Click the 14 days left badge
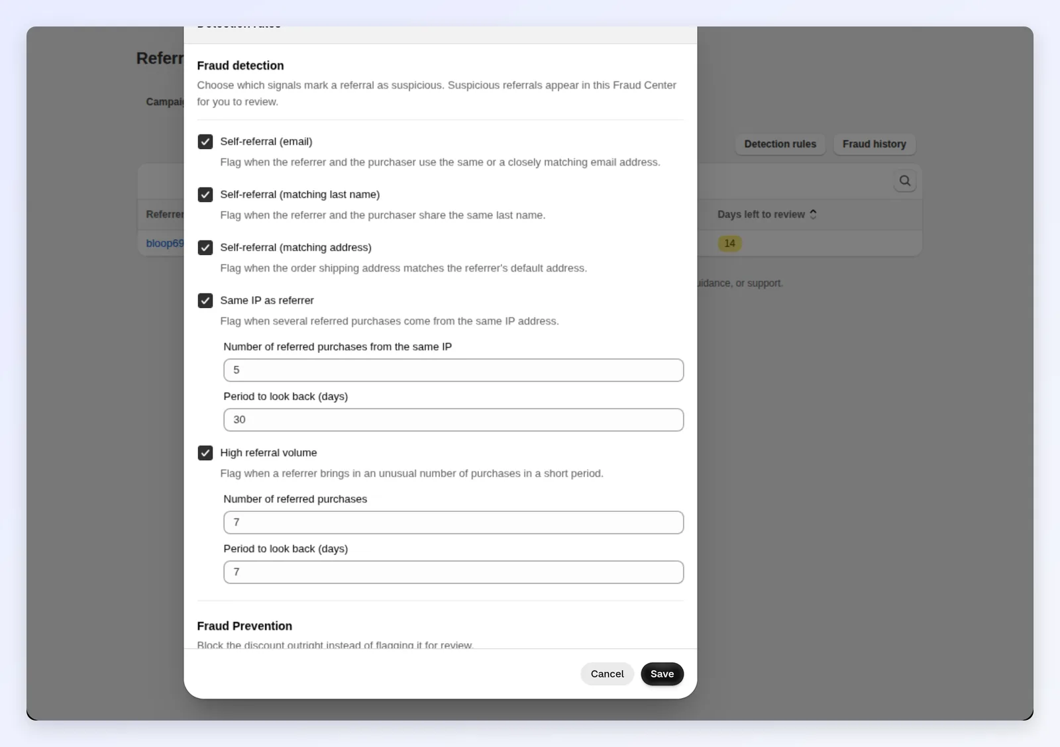This screenshot has width=1060, height=747. pyautogui.click(x=729, y=243)
